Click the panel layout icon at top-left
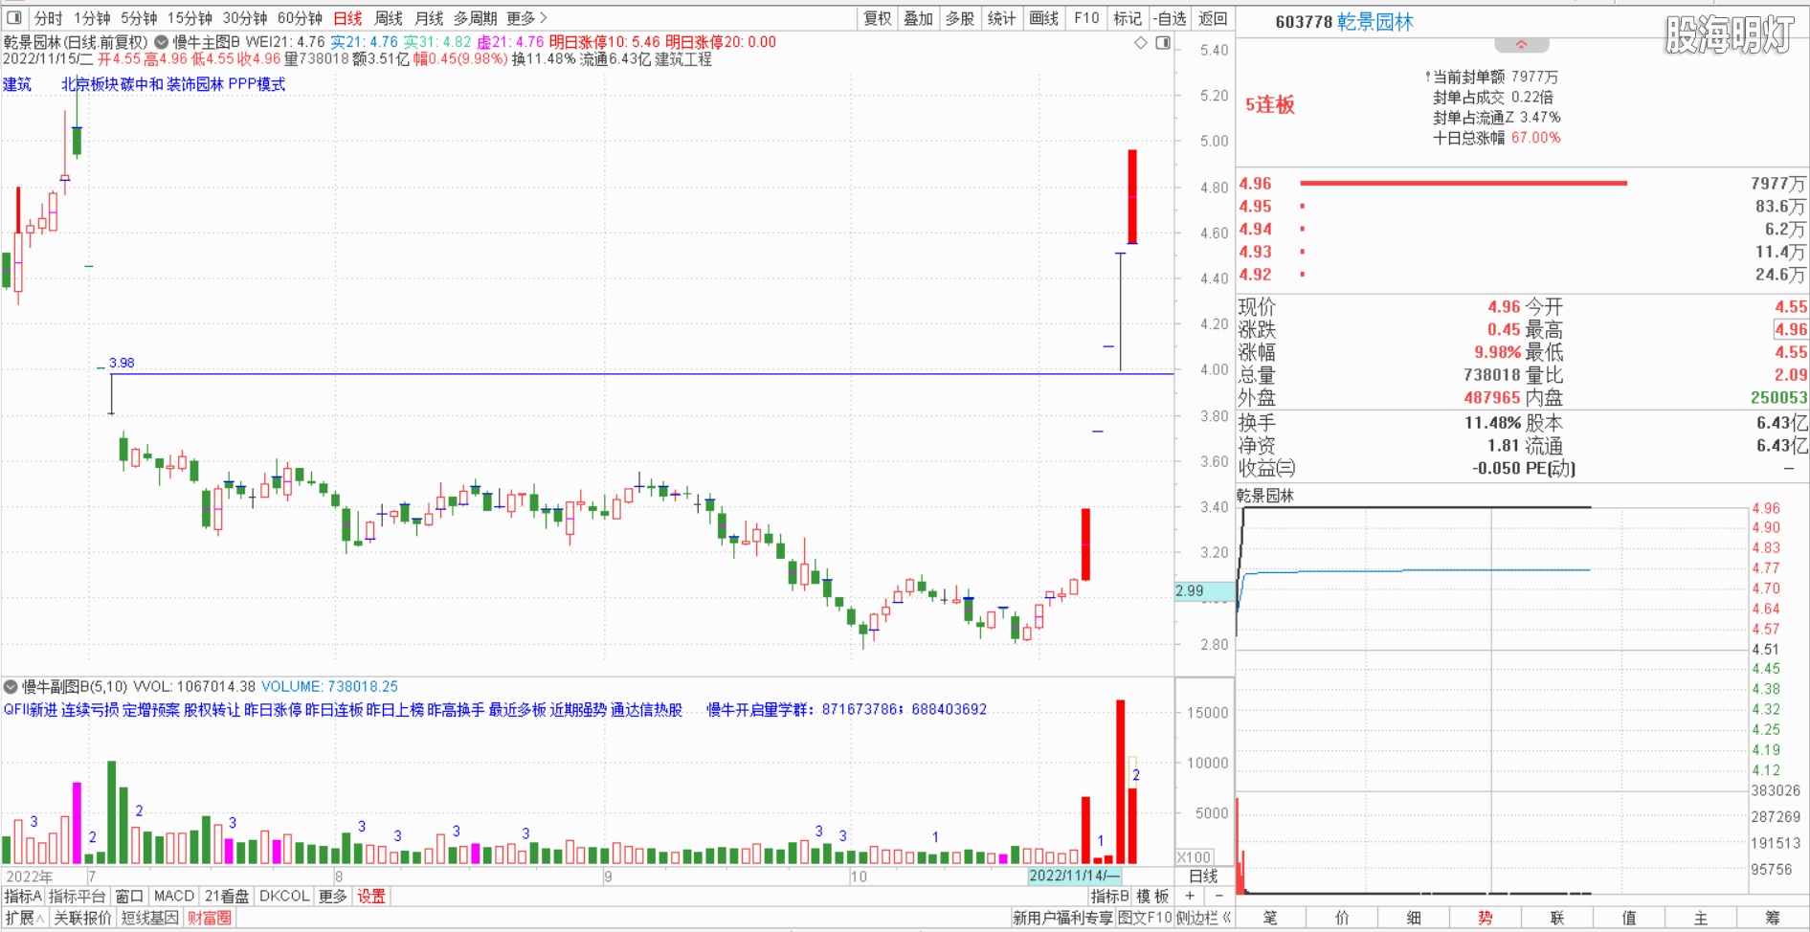Screen dimensions: 1810x932 [x=14, y=17]
